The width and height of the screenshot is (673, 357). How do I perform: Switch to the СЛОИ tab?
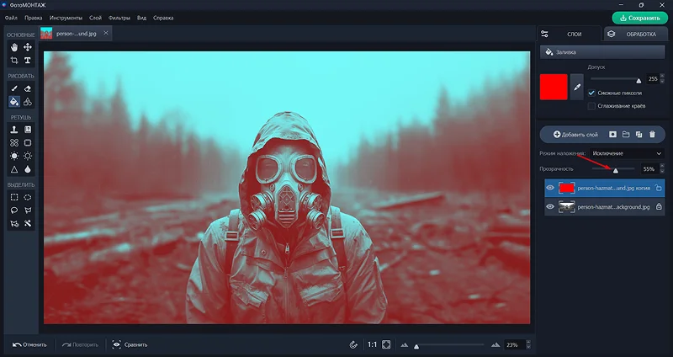569,34
